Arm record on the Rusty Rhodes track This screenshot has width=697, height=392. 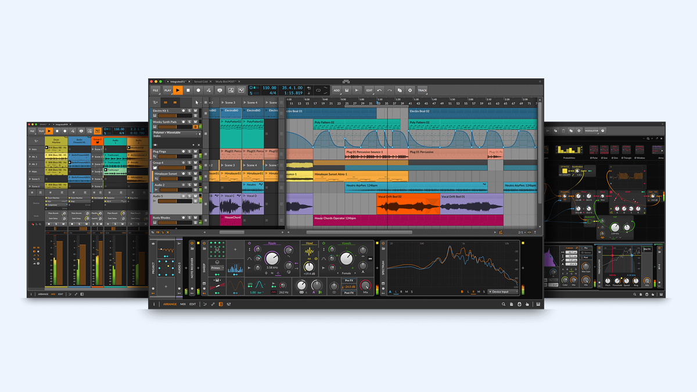(x=184, y=218)
